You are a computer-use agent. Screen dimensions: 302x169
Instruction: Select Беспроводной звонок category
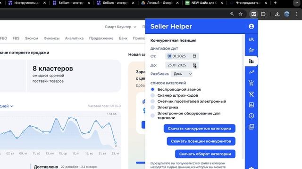click(x=152, y=89)
